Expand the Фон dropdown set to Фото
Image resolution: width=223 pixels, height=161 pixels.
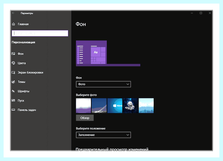point(103,84)
